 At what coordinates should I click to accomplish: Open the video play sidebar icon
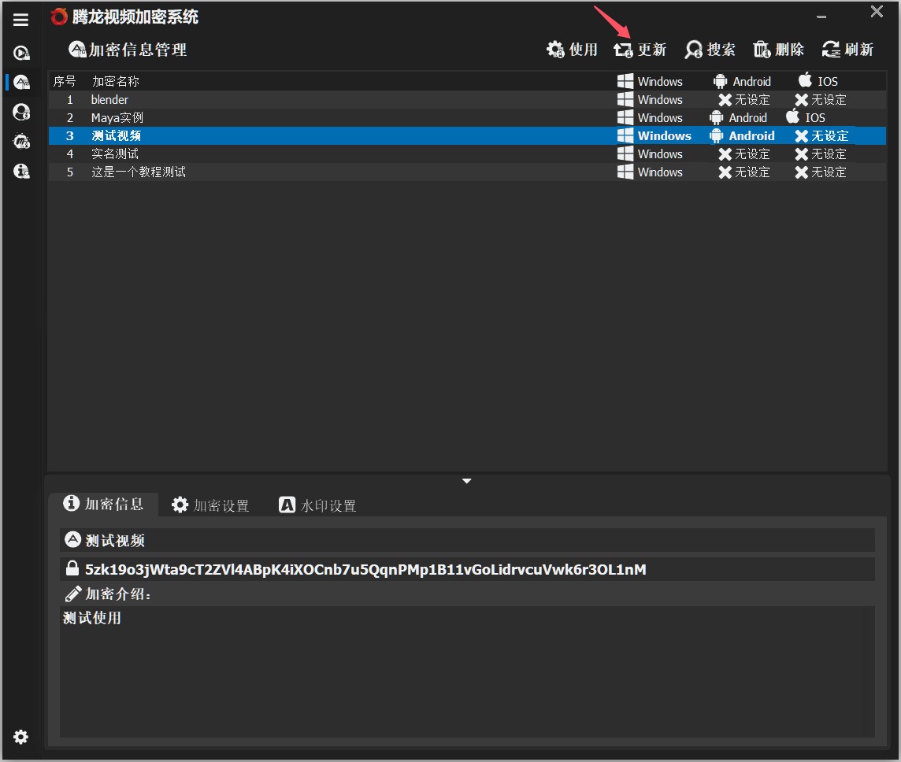point(21,54)
